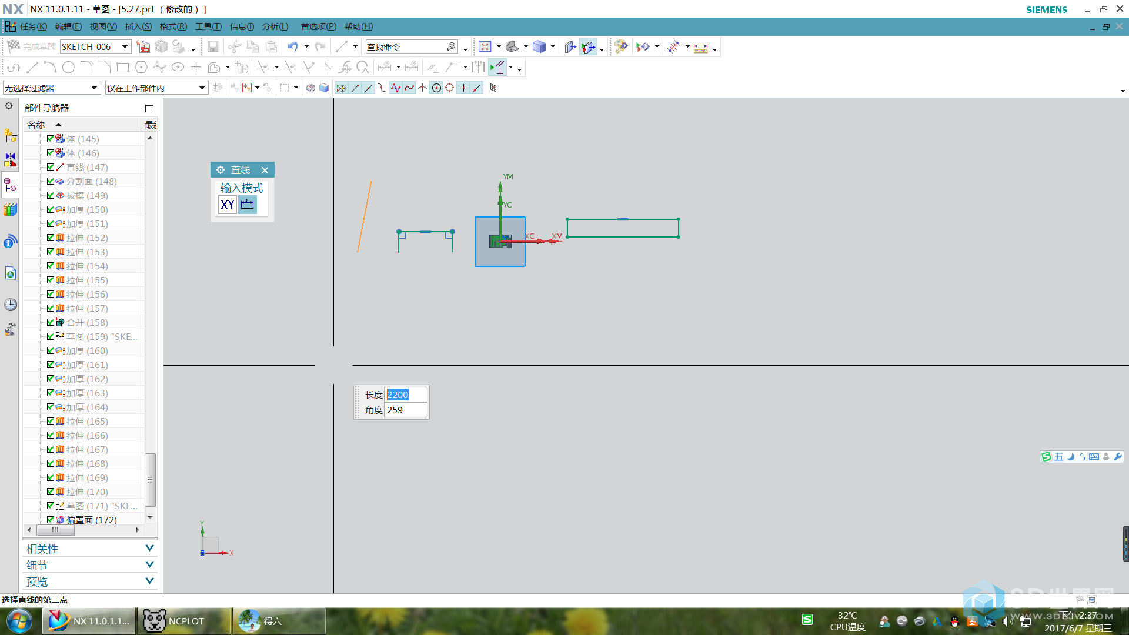
Task: Select the Ellipse sketch tool
Action: pos(178,67)
